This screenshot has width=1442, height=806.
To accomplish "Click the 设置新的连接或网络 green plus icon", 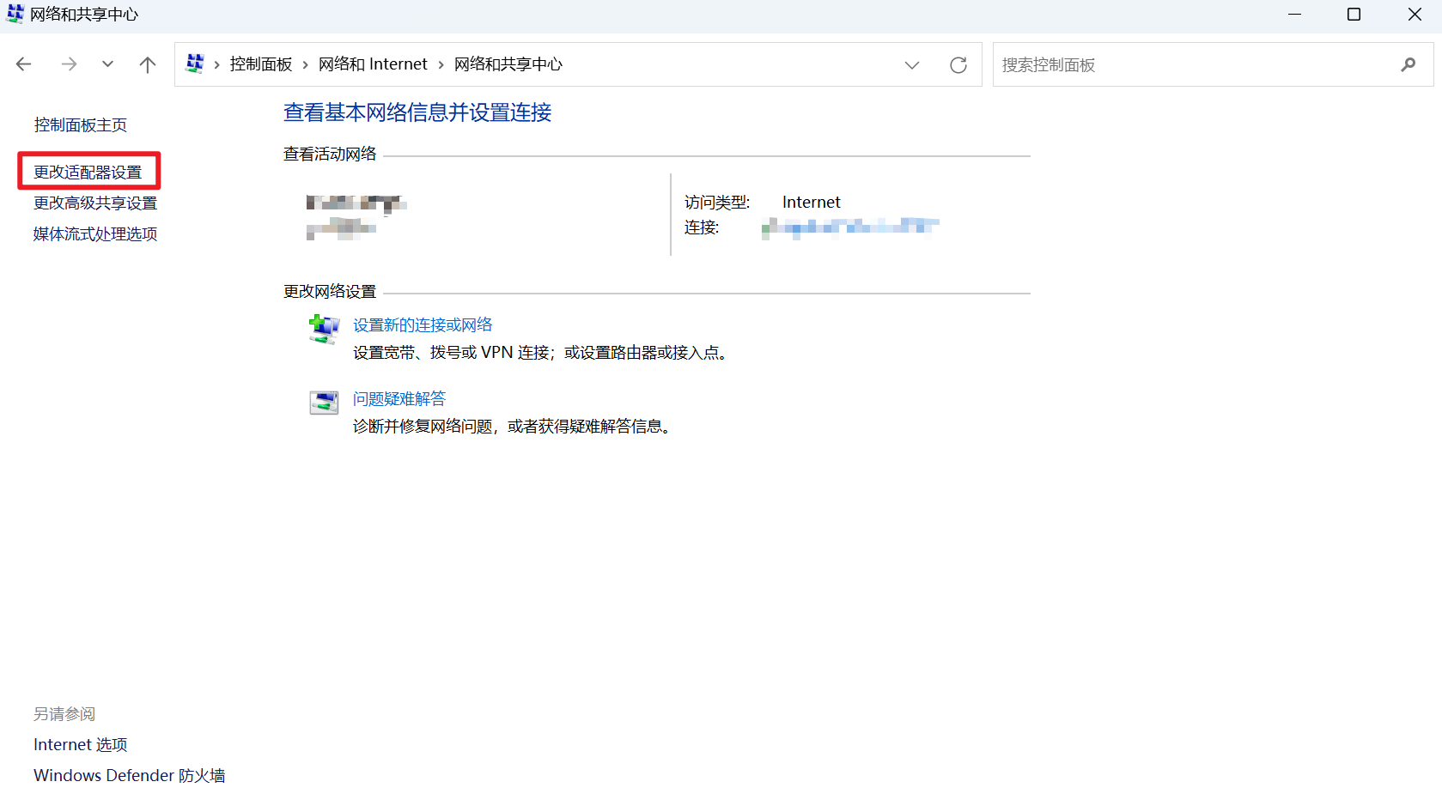I will [x=324, y=330].
